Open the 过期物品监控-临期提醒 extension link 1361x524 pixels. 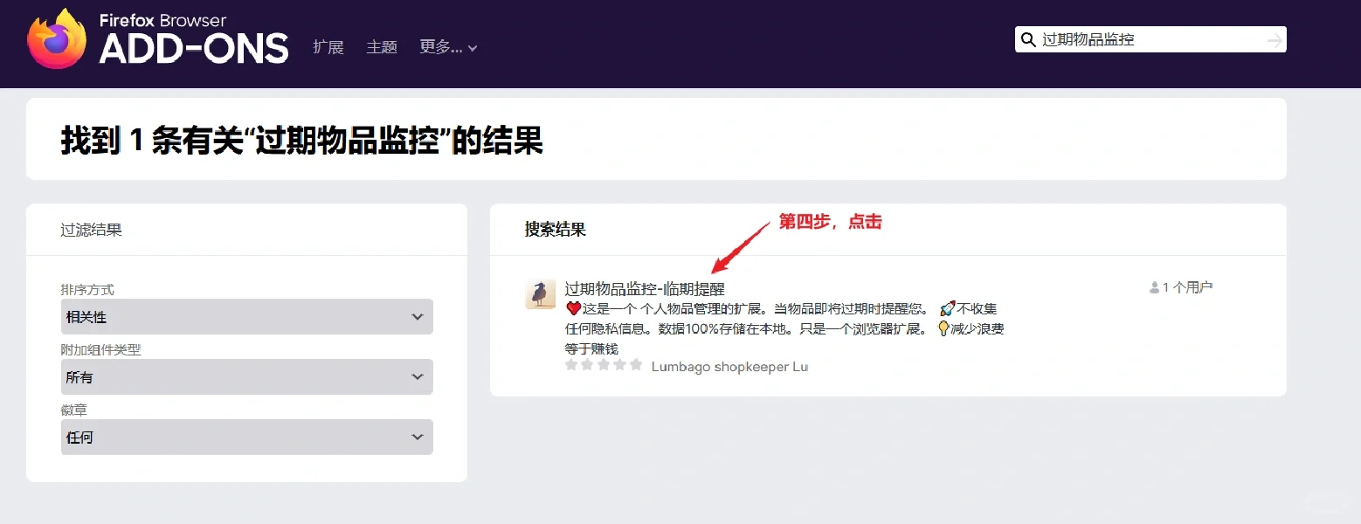(x=645, y=289)
